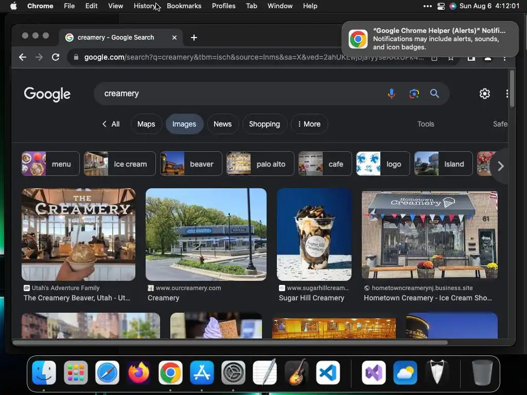
Task: Open Hometown Creamery storefront image
Action: click(x=430, y=235)
